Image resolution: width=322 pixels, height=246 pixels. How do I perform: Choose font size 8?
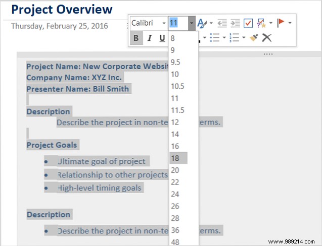[x=173, y=38]
